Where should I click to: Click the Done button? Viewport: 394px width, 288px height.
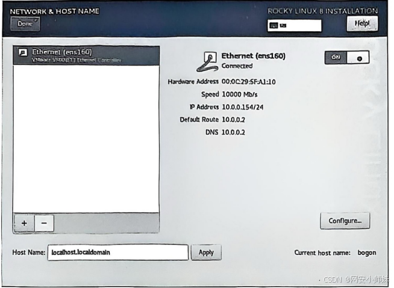click(x=25, y=24)
